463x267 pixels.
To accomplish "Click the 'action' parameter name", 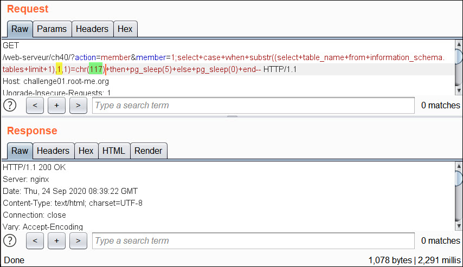I will (86, 57).
